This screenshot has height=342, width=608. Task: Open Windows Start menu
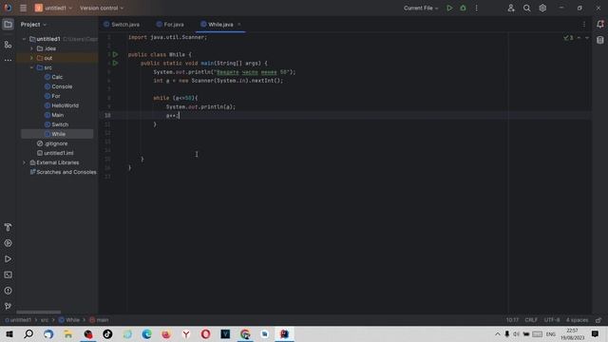9,334
